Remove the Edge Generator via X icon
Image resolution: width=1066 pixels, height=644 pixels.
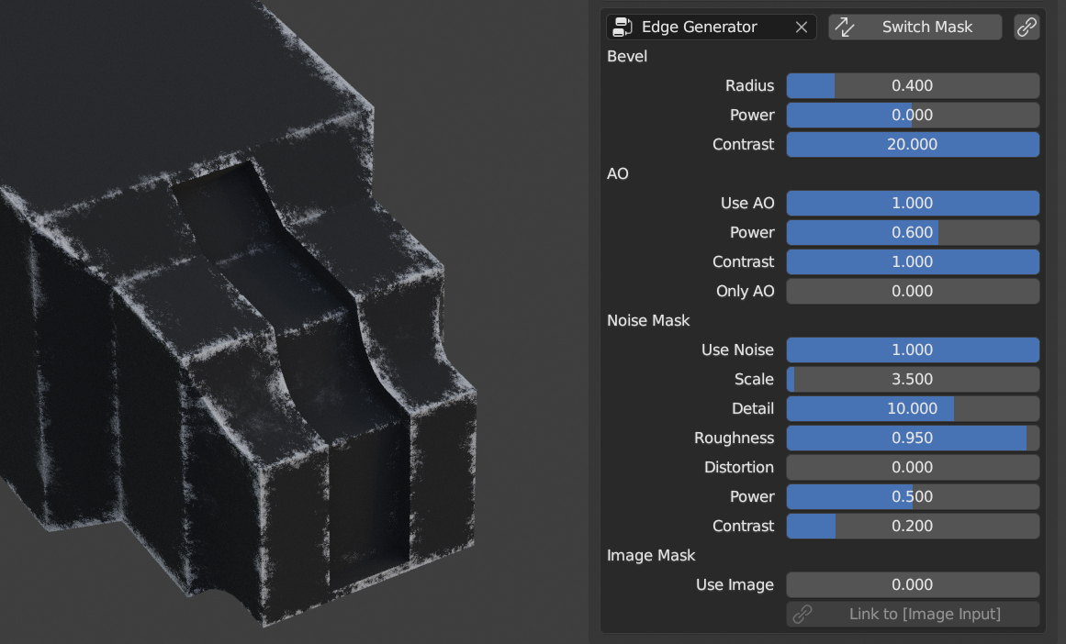click(x=802, y=28)
